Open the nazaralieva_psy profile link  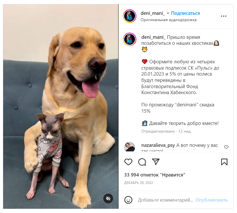click(158, 145)
